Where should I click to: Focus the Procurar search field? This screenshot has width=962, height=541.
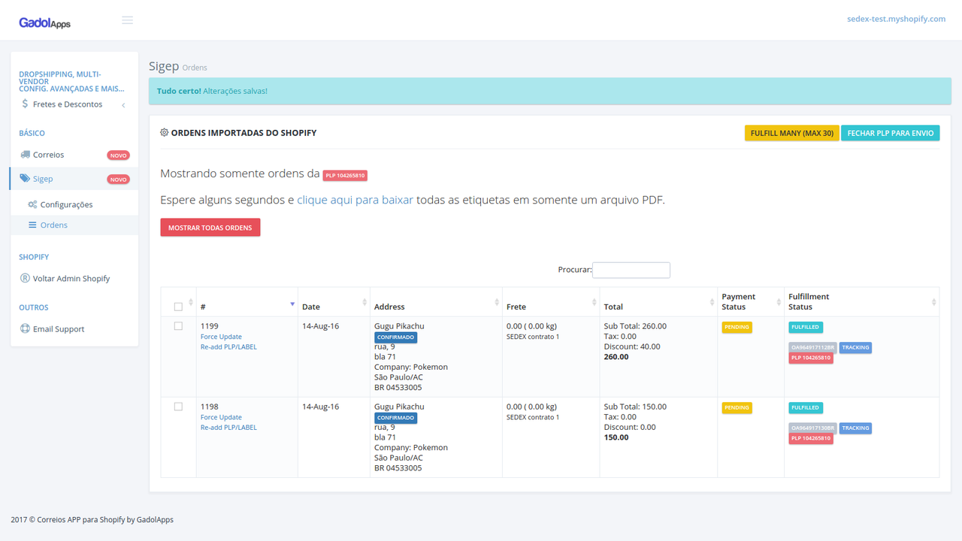631,270
